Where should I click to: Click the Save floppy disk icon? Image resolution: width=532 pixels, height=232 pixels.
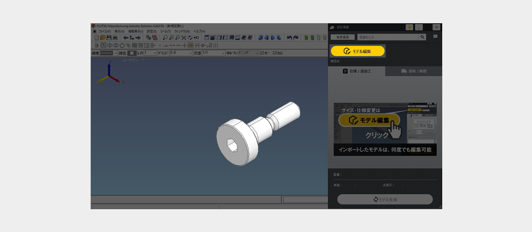pos(109,38)
